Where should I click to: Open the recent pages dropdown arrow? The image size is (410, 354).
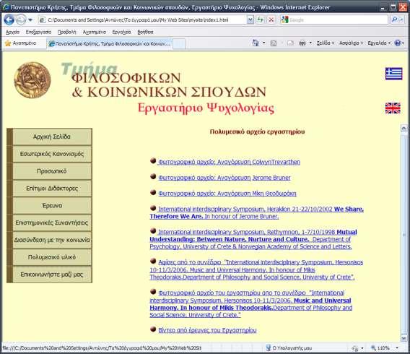coord(30,20)
